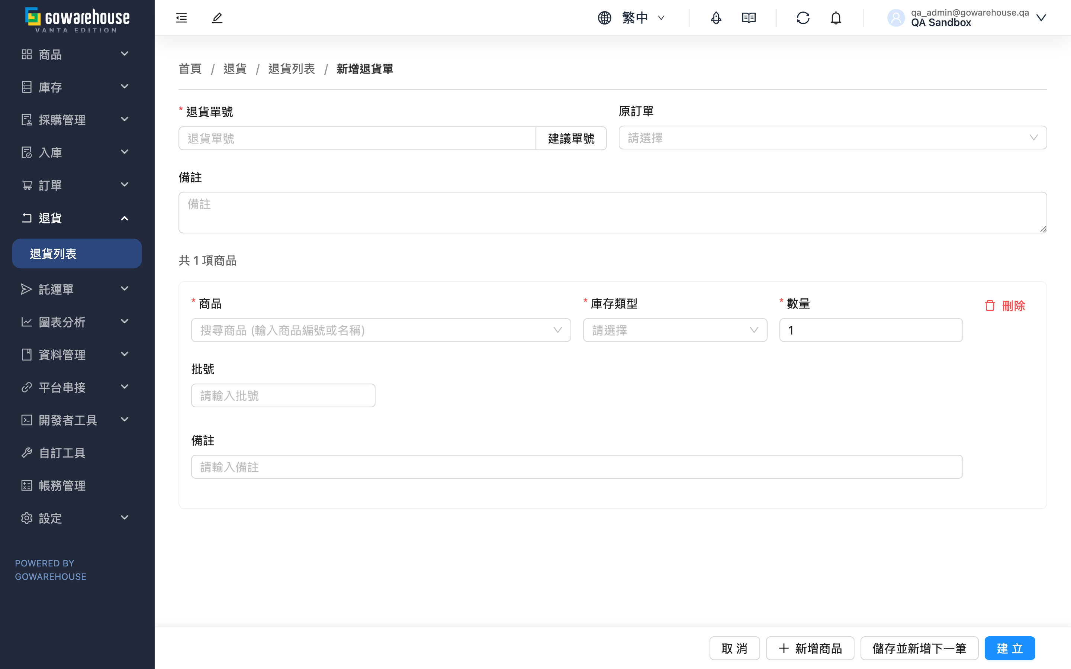Open the book documentation icon
The image size is (1071, 669).
click(749, 18)
